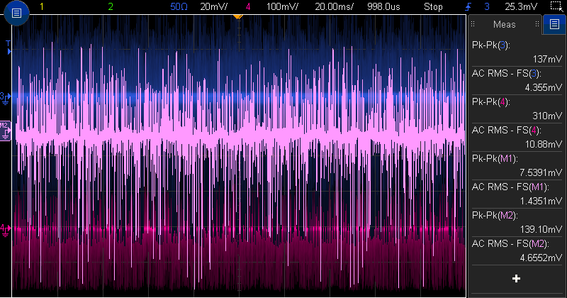Select the 7.5391mV measurement value
The image size is (567, 298).
541,172
